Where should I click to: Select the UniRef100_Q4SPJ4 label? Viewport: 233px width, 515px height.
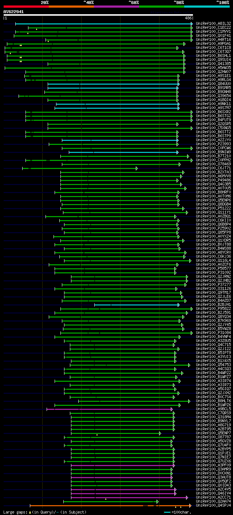[213, 506]
